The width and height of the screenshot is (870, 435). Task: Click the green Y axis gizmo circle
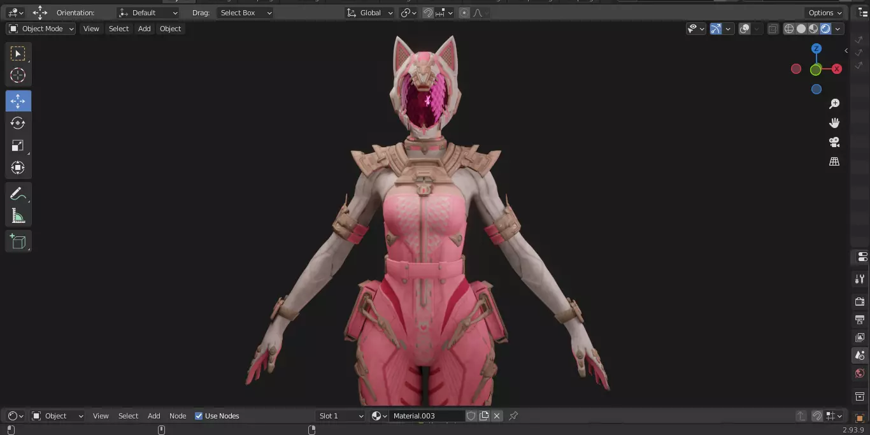pos(815,69)
